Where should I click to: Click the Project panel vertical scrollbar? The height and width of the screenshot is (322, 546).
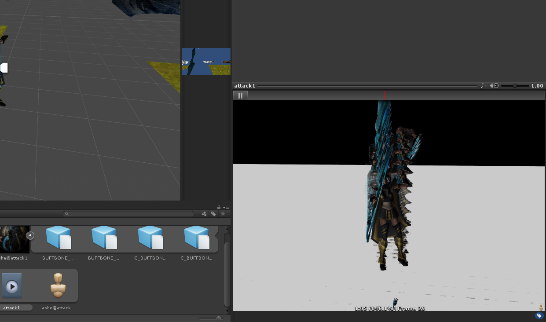(x=227, y=273)
